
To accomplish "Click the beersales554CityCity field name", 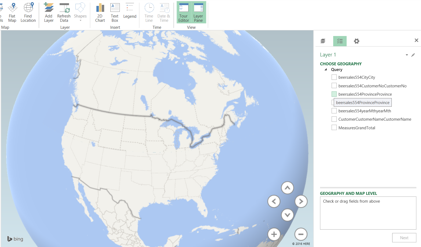I will pyautogui.click(x=357, y=77).
